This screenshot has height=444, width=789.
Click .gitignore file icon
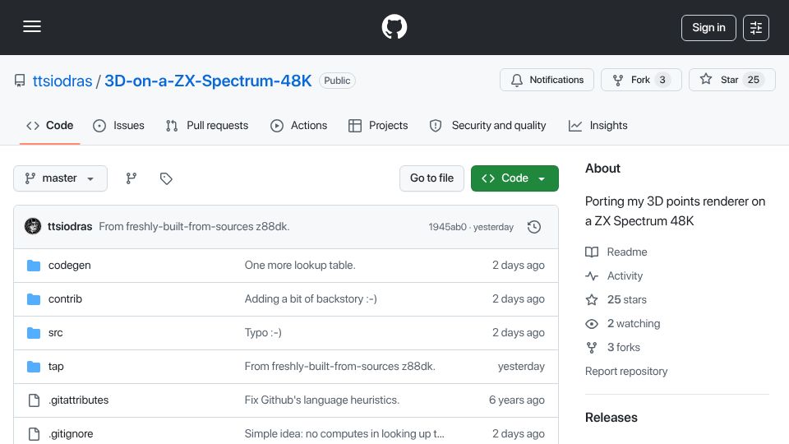point(34,434)
